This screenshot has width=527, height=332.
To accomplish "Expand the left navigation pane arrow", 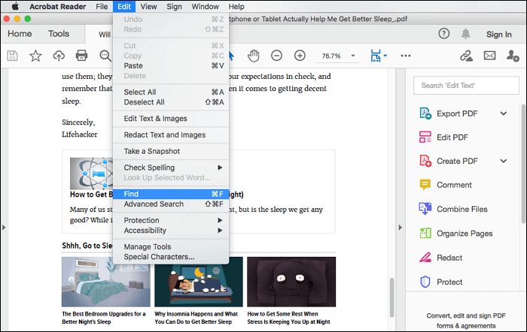I will click(x=4, y=228).
